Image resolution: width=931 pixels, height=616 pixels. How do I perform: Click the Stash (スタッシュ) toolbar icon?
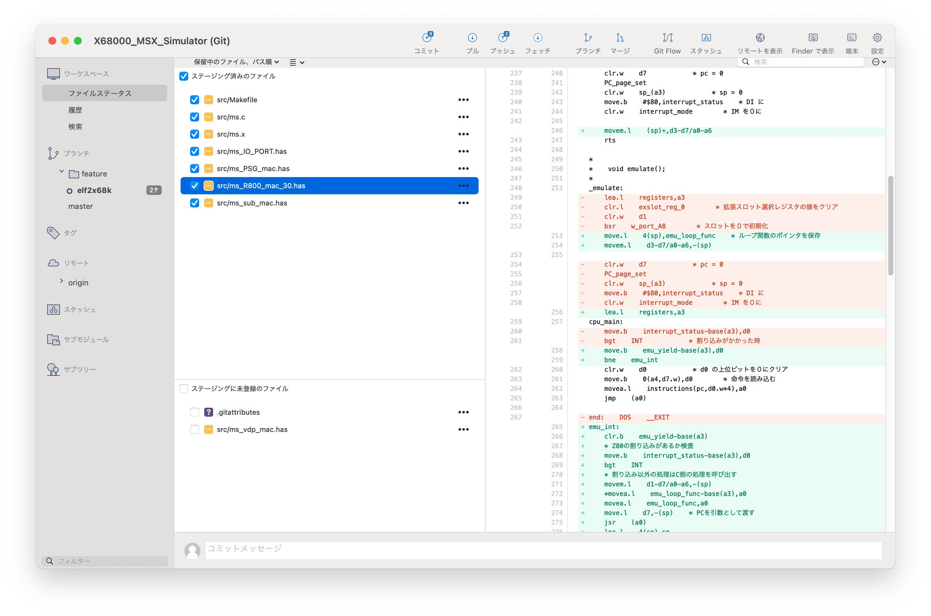706,38
